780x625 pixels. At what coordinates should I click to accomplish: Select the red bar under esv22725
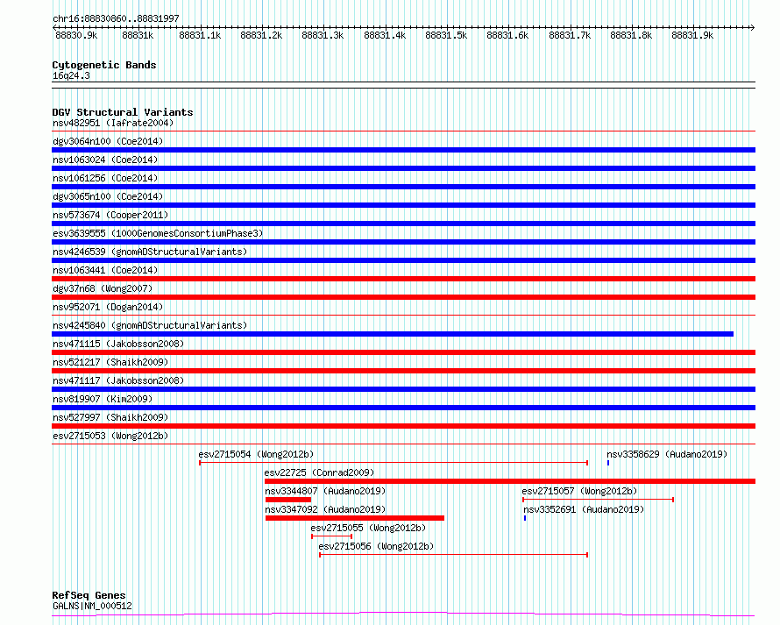pyautogui.click(x=510, y=481)
